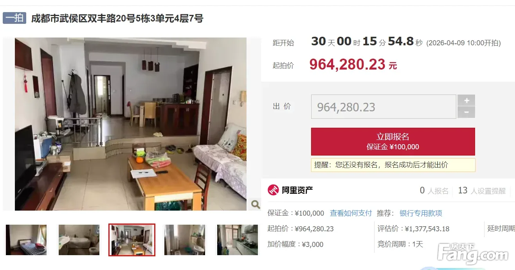
Task: Click the bid amount input field
Action: coord(384,107)
